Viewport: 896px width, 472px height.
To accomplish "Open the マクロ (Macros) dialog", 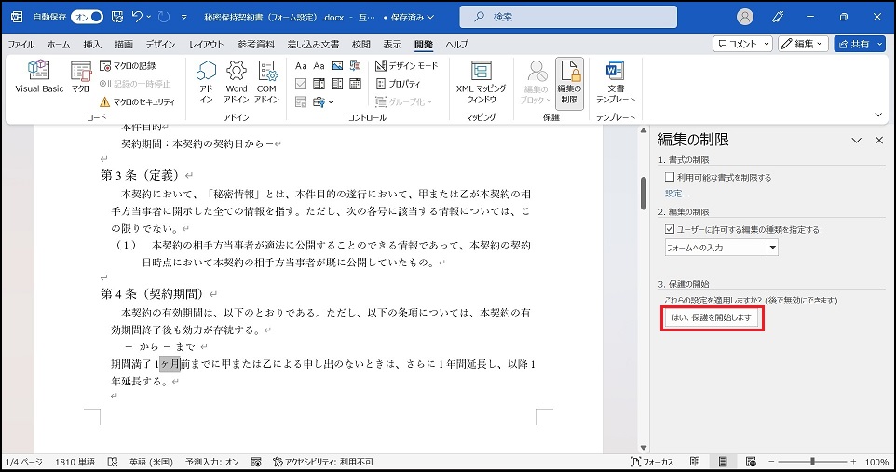I will (x=81, y=77).
